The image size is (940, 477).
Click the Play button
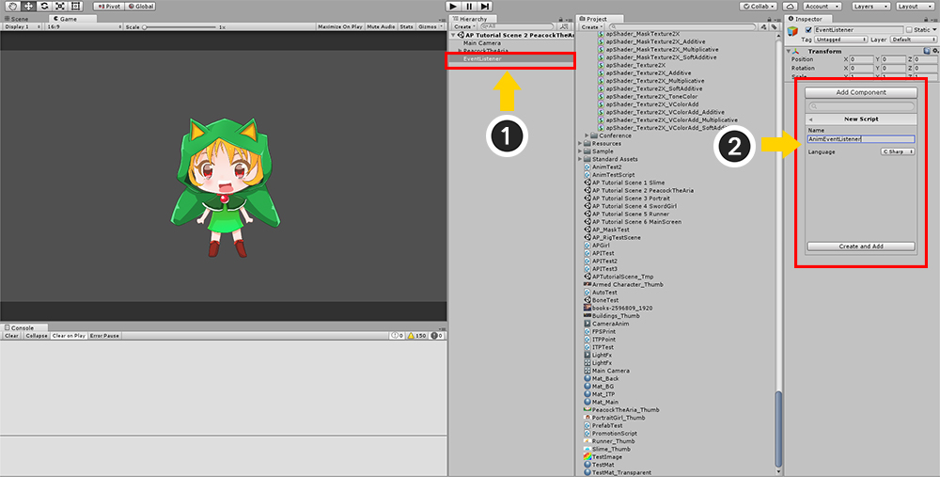click(454, 6)
